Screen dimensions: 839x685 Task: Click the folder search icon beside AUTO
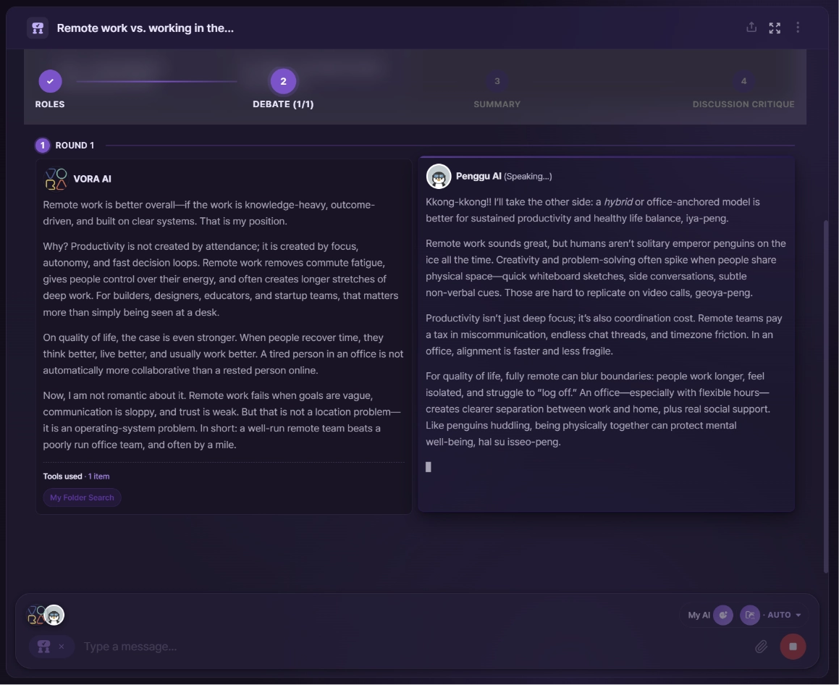tap(750, 615)
